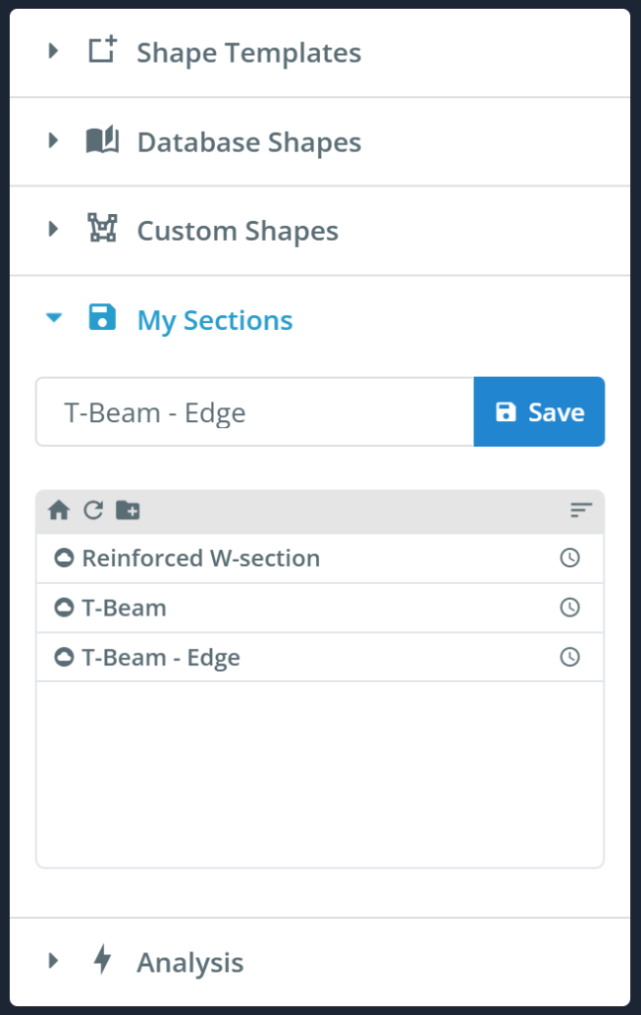This screenshot has width=641, height=1015.
Task: Click the Database Shapes book icon
Action: [x=102, y=142]
